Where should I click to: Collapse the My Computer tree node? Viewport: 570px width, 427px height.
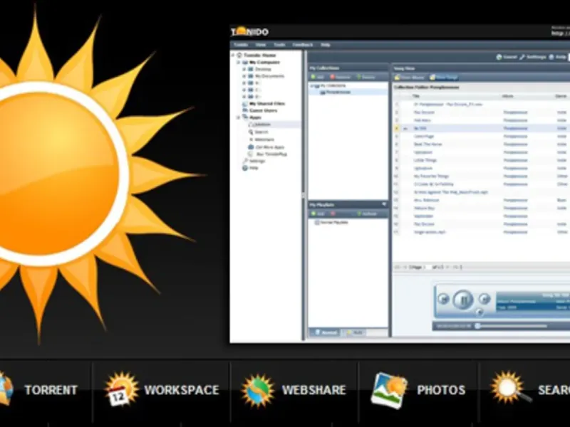(x=239, y=63)
